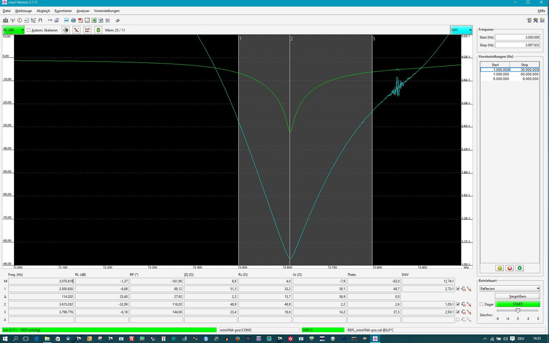Open the Reflexion mode dropdown
This screenshot has height=343, width=549.
[510, 289]
